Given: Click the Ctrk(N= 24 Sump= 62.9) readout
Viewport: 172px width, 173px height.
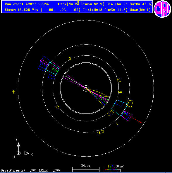Looking at the screenshot, I should point(81,4).
